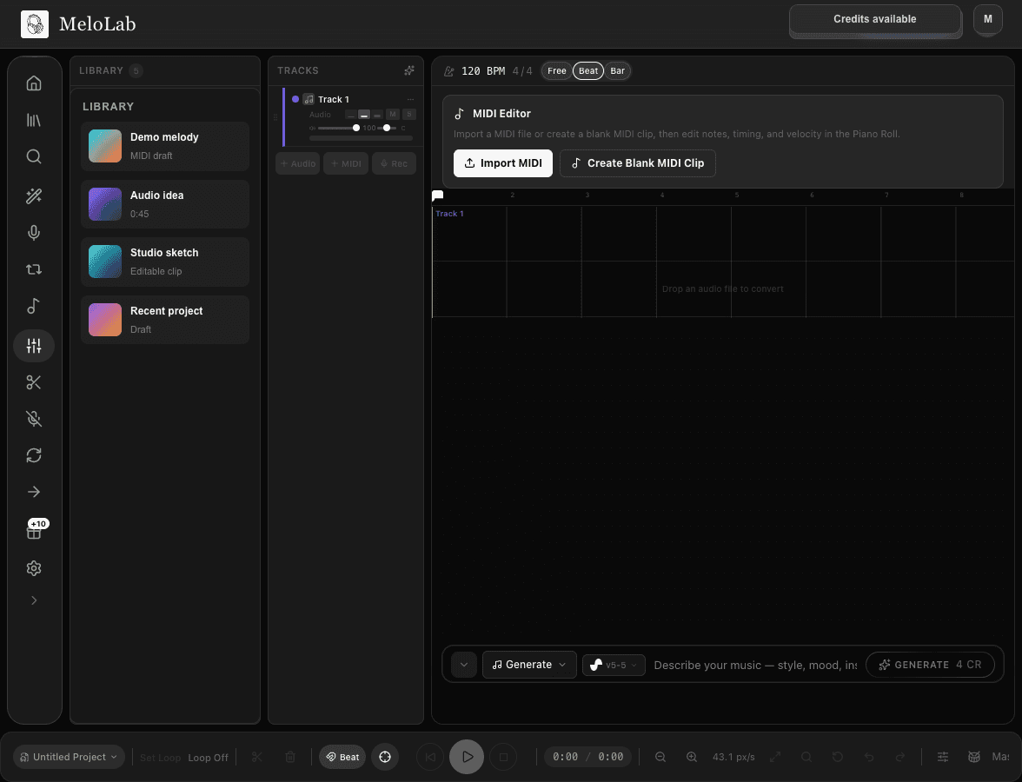This screenshot has width=1022, height=782.
Task: Click the Describe your music prompt field
Action: click(755, 665)
